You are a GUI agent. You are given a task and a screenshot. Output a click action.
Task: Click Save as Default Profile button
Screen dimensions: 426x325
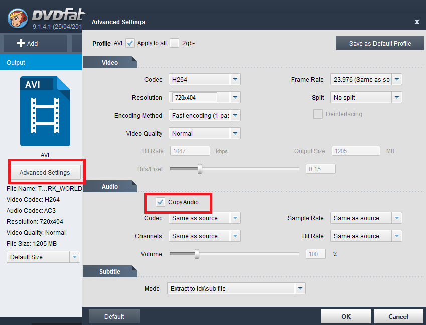click(x=380, y=44)
